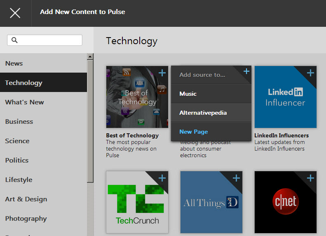Open the LinkedIn Influencers title link

[x=281, y=135]
